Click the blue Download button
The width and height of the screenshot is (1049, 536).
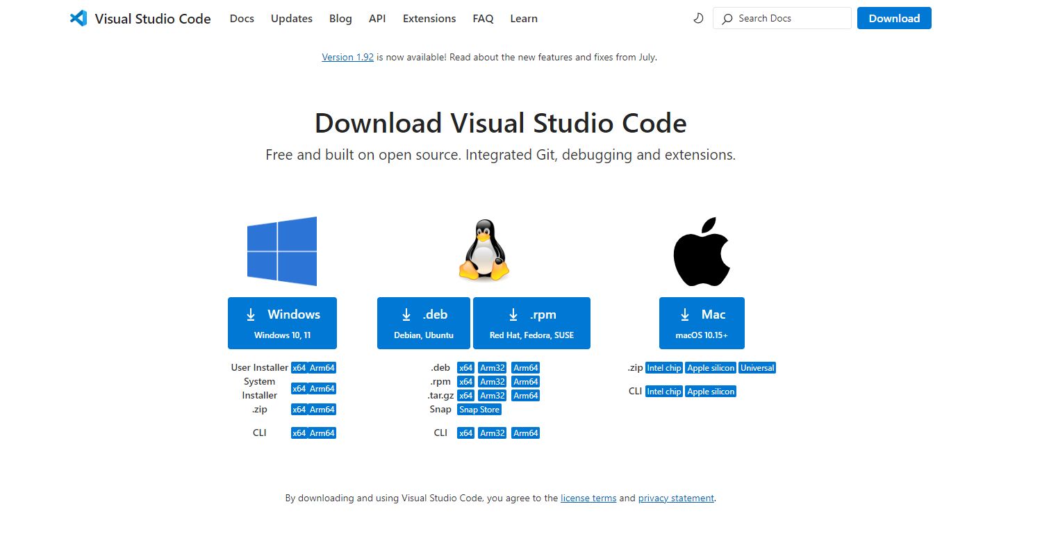click(894, 18)
